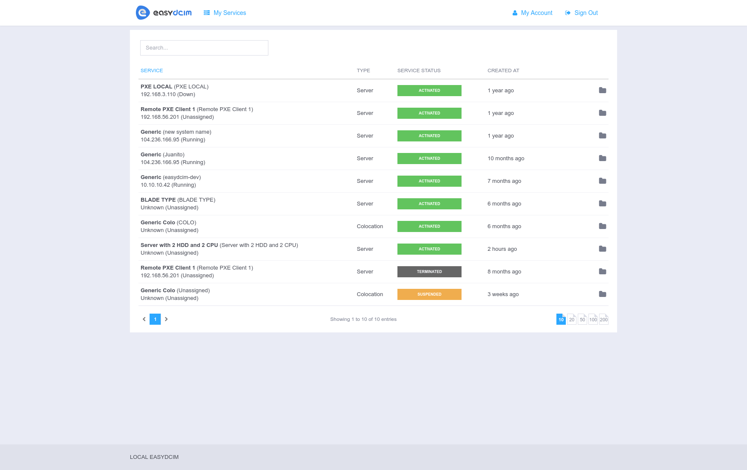747x470 pixels.
Task: Click the EasyDCIM logo
Action: pyautogui.click(x=164, y=12)
